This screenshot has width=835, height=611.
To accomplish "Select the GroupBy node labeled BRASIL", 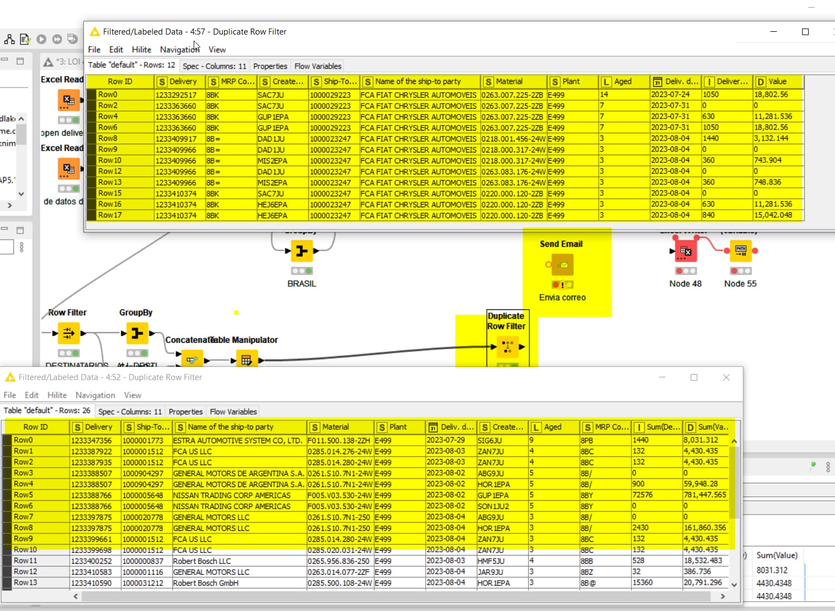I will [x=302, y=251].
